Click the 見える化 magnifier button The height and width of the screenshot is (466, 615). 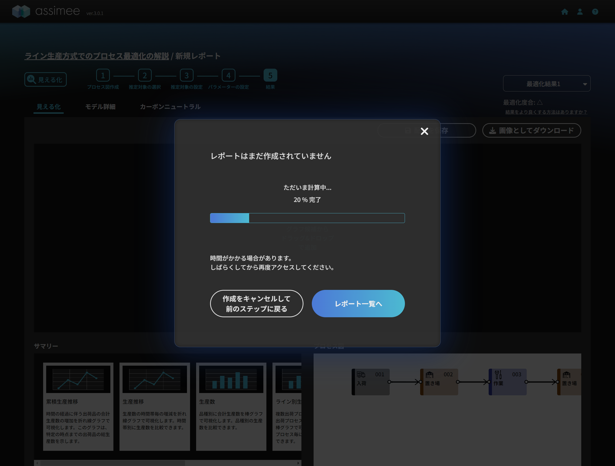[45, 79]
